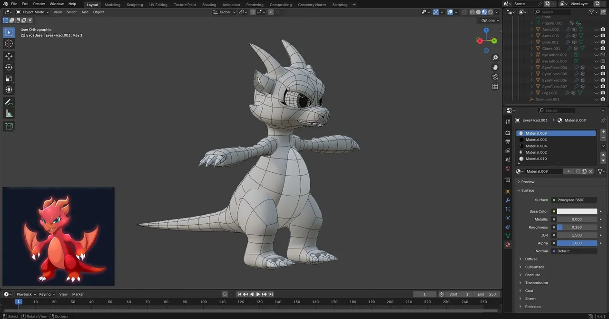Click the Roughness slider
The image size is (609, 319).
[x=577, y=227]
